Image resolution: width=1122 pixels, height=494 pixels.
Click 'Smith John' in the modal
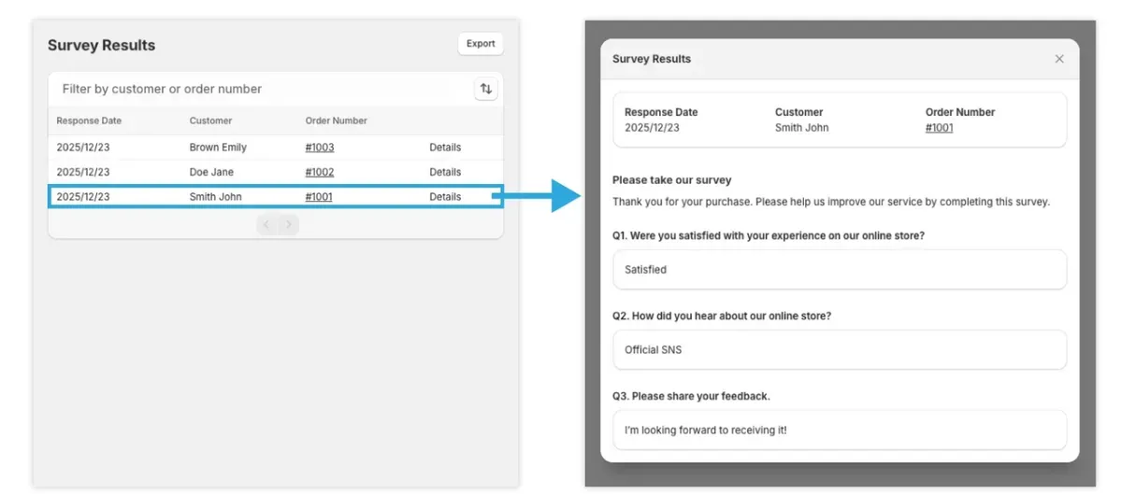[802, 128]
